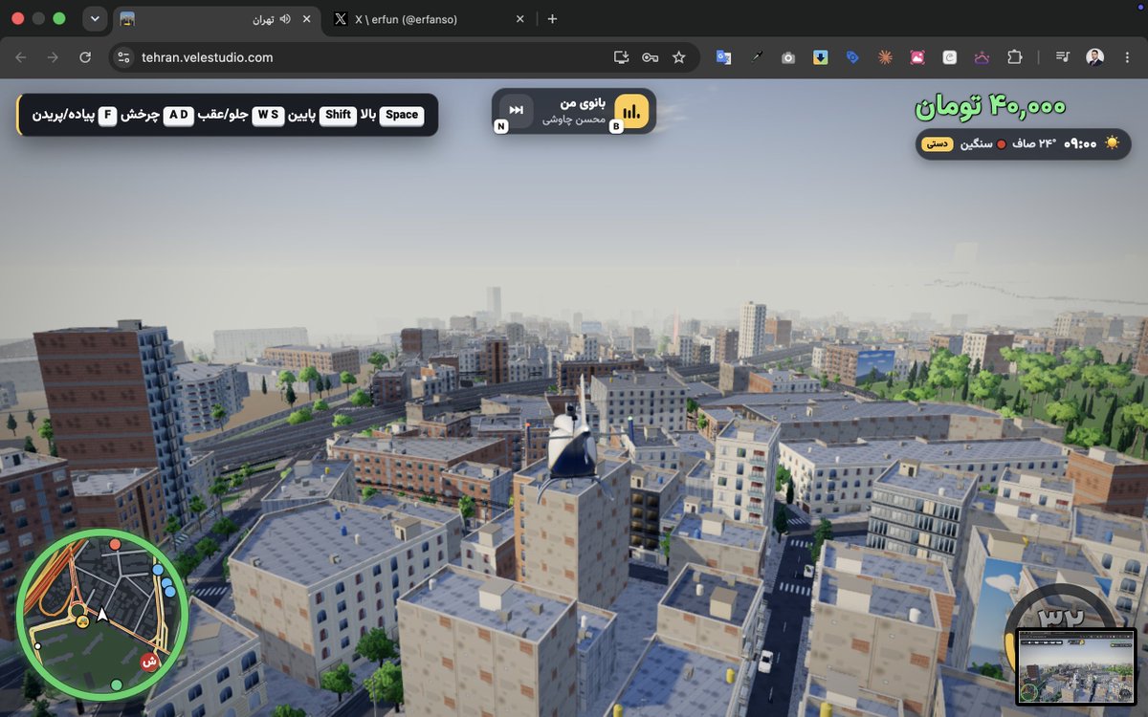
Task: Click the green dot at minimap bottom
Action: (x=117, y=684)
